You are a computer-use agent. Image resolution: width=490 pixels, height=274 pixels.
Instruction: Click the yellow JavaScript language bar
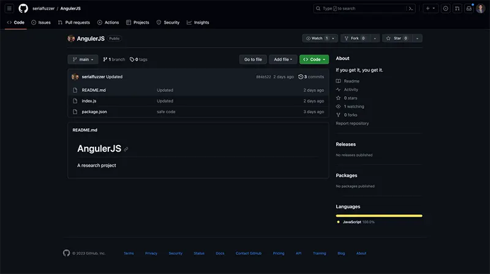(379, 216)
